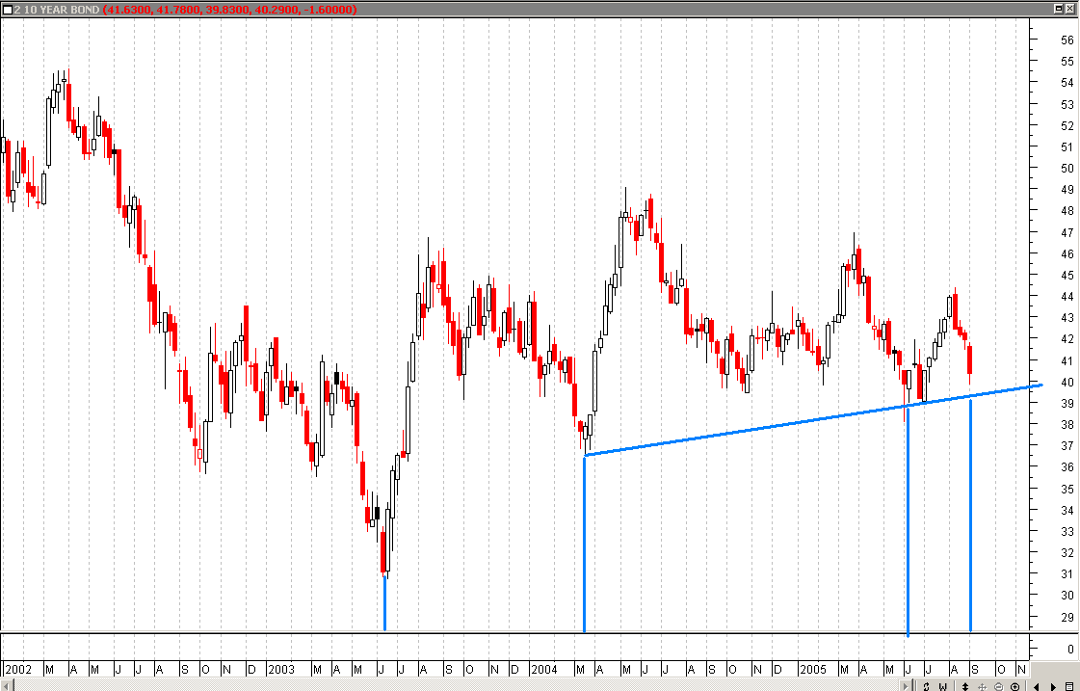Image resolution: width=1080 pixels, height=691 pixels.
Task: Click the previous chart left arrow
Action: click(x=1037, y=686)
